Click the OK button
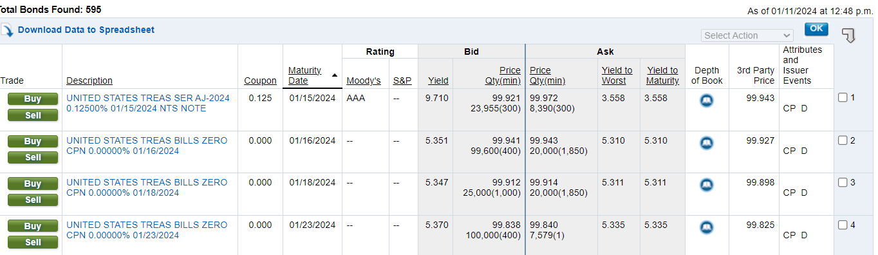 click(x=816, y=29)
